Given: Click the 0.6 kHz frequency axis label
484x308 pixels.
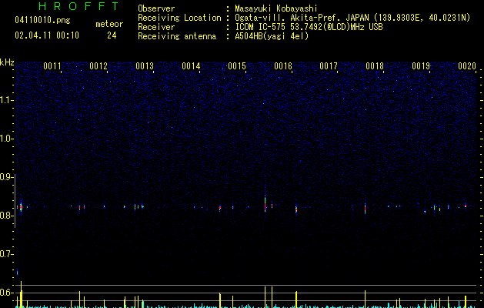Looking at the screenshot, I should point(6,293).
